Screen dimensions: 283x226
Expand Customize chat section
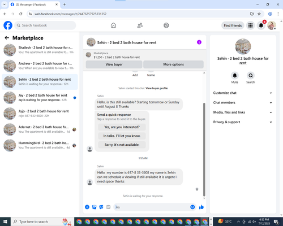tap(243, 93)
